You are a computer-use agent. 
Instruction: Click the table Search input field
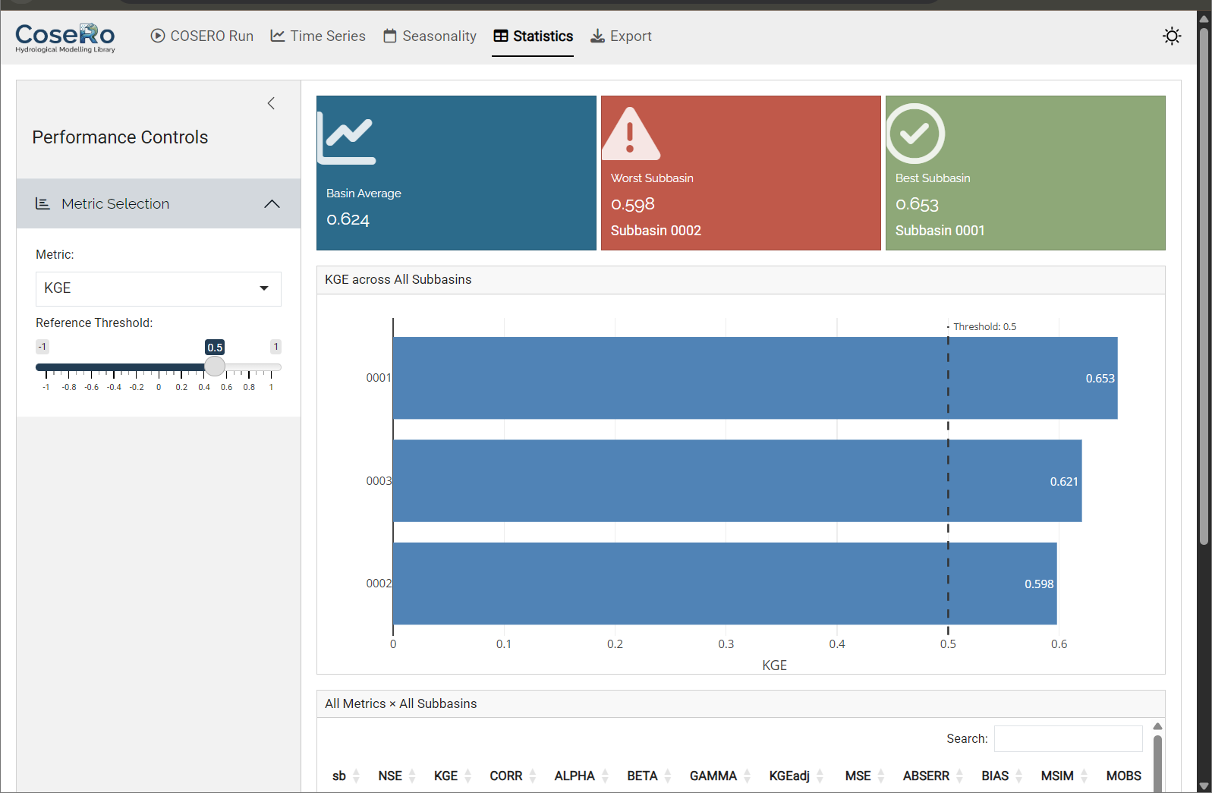[x=1068, y=738]
